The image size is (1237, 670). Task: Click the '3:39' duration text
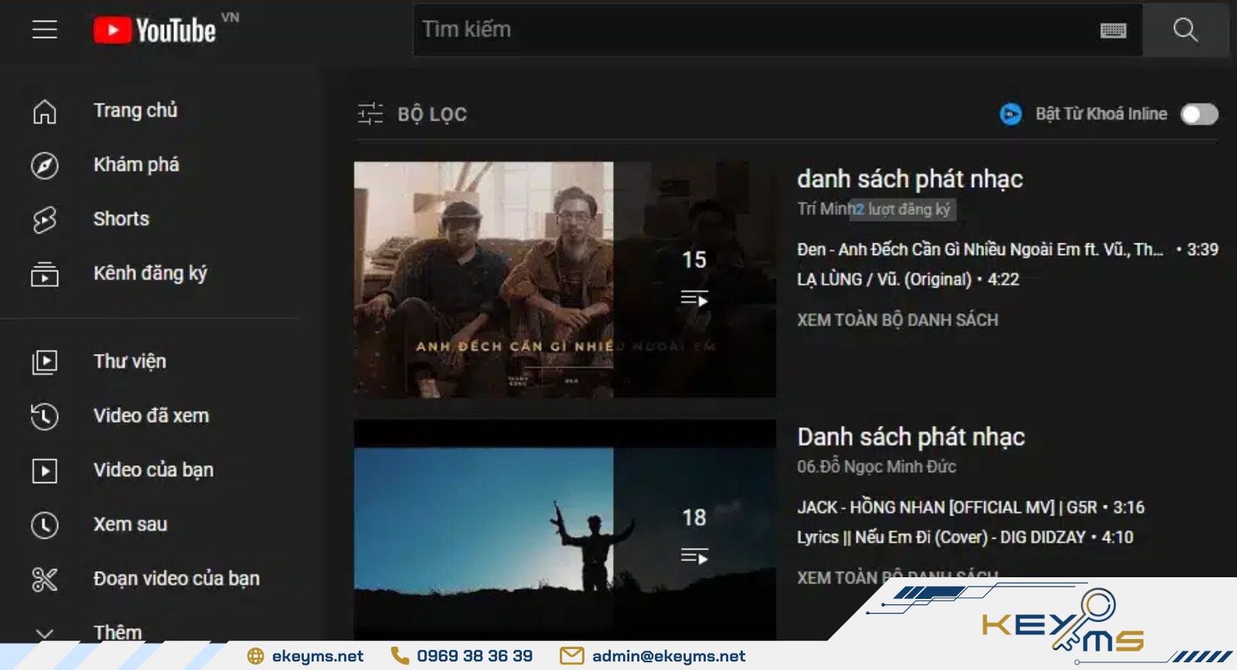1202,250
